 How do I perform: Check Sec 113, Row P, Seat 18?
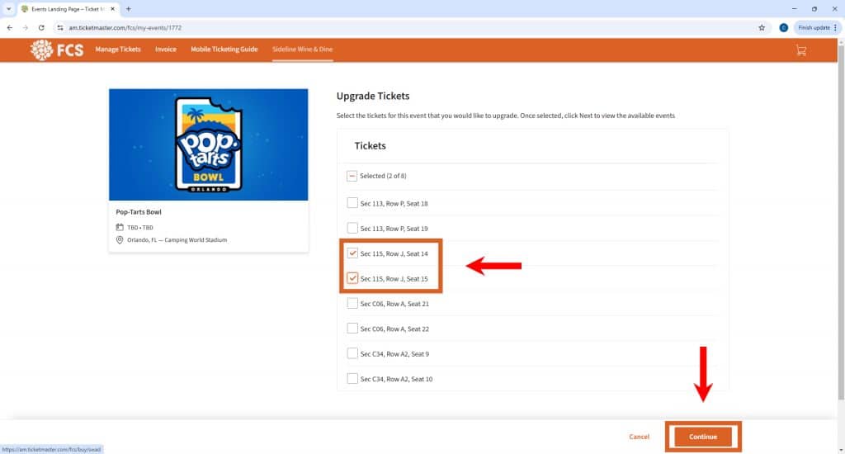point(352,203)
